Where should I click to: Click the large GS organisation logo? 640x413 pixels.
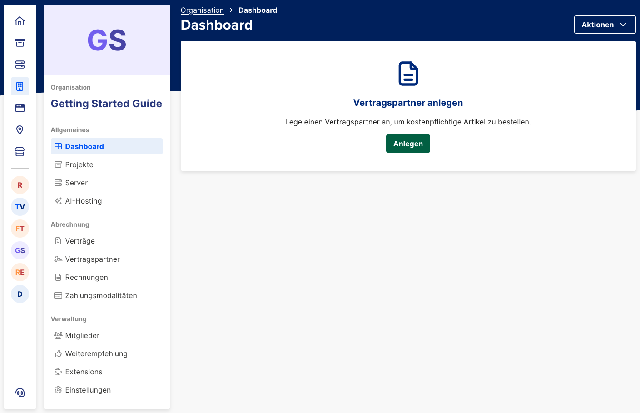click(107, 40)
